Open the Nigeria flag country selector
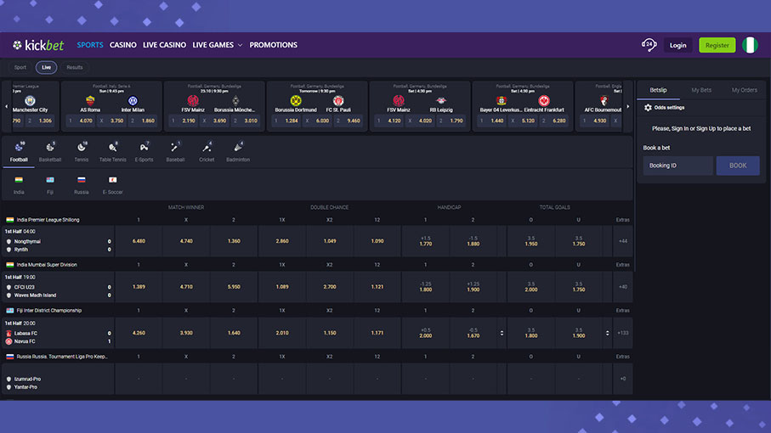This screenshot has width=771, height=433. [x=750, y=45]
